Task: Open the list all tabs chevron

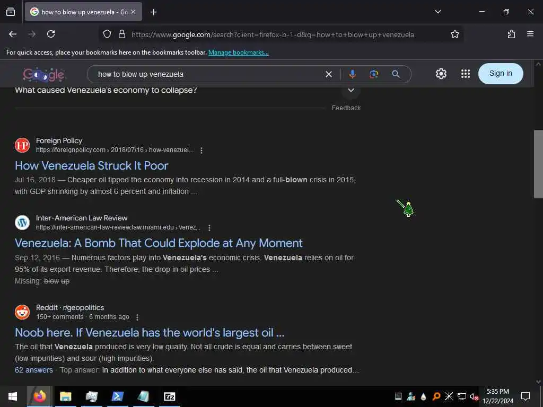Action: coord(437,12)
